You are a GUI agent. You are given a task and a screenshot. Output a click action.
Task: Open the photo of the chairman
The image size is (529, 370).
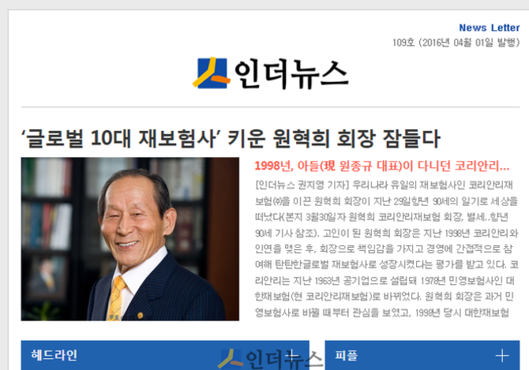[130, 239]
